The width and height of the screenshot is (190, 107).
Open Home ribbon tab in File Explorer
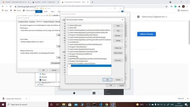click(46, 12)
